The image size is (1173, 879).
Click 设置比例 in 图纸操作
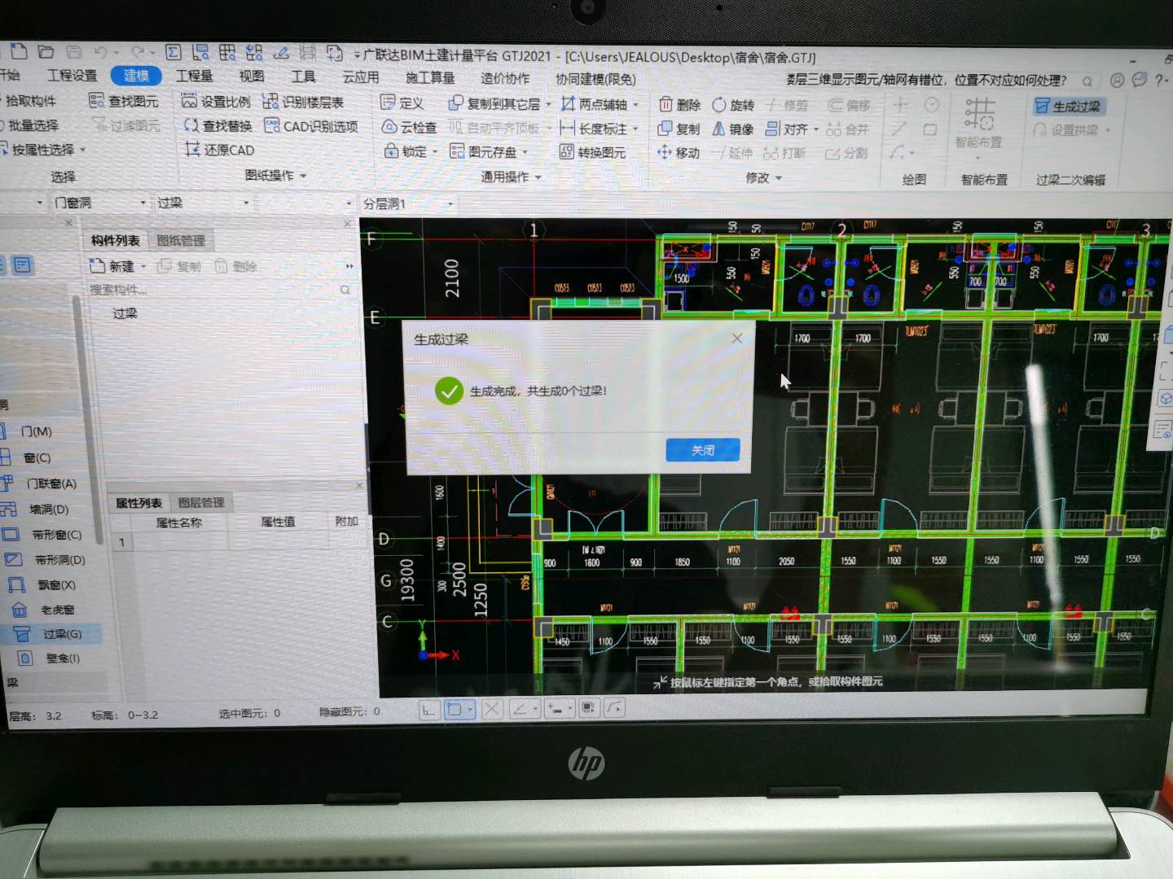point(216,102)
